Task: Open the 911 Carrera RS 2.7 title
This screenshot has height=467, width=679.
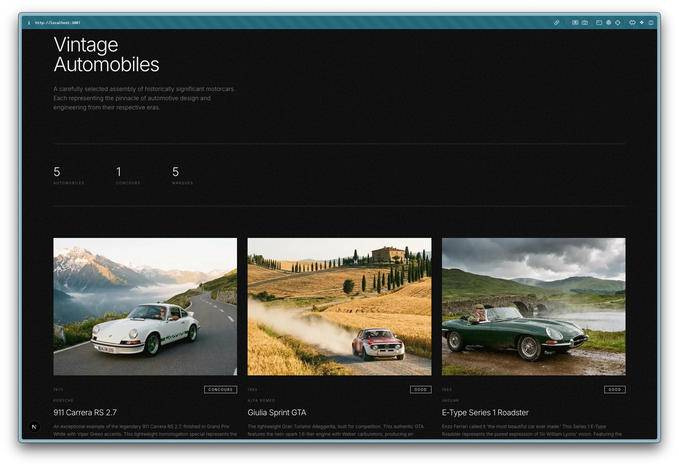Action: (x=85, y=413)
